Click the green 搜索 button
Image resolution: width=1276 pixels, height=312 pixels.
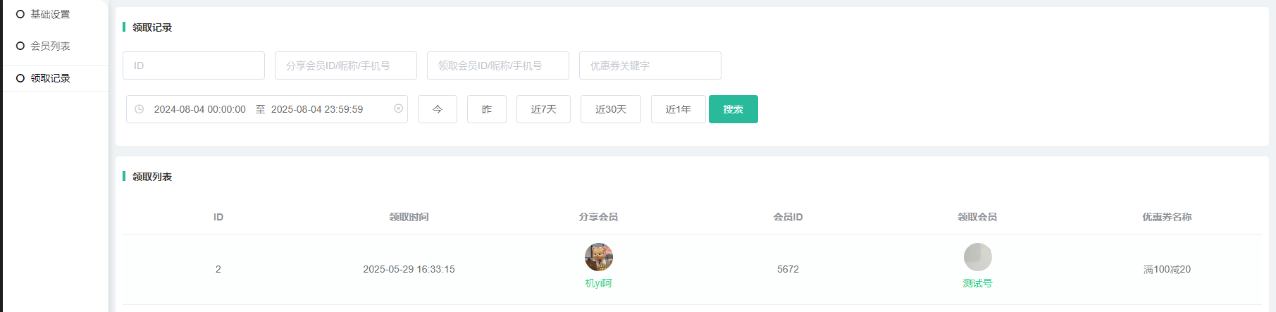tap(733, 109)
